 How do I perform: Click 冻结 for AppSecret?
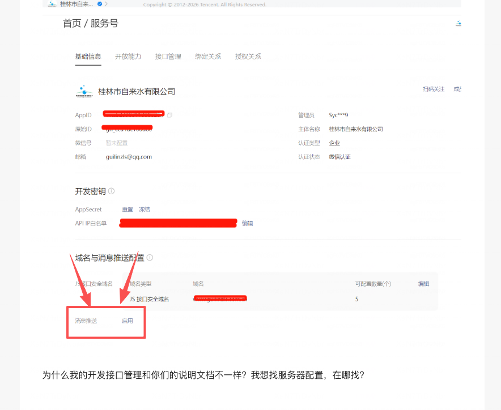(x=145, y=210)
